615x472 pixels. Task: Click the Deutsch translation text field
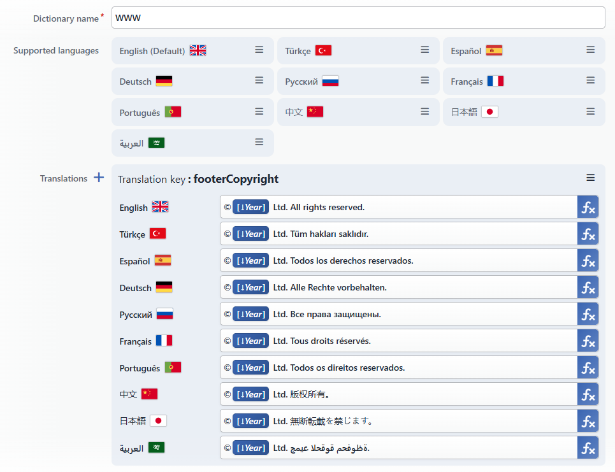[x=399, y=287]
